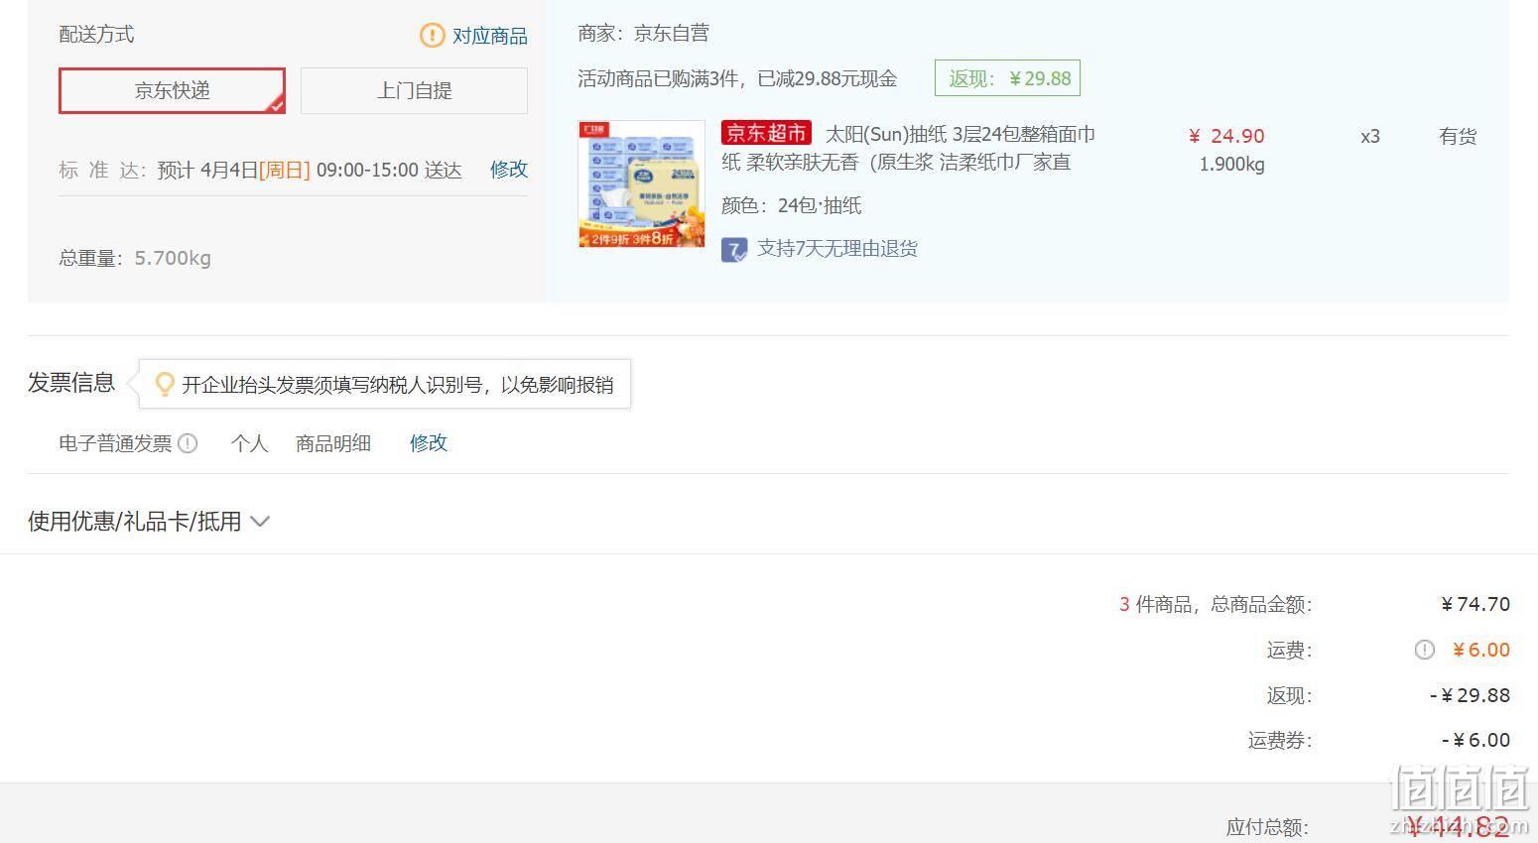Click the 7-day return icon
The width and height of the screenshot is (1538, 843).
pos(734,249)
